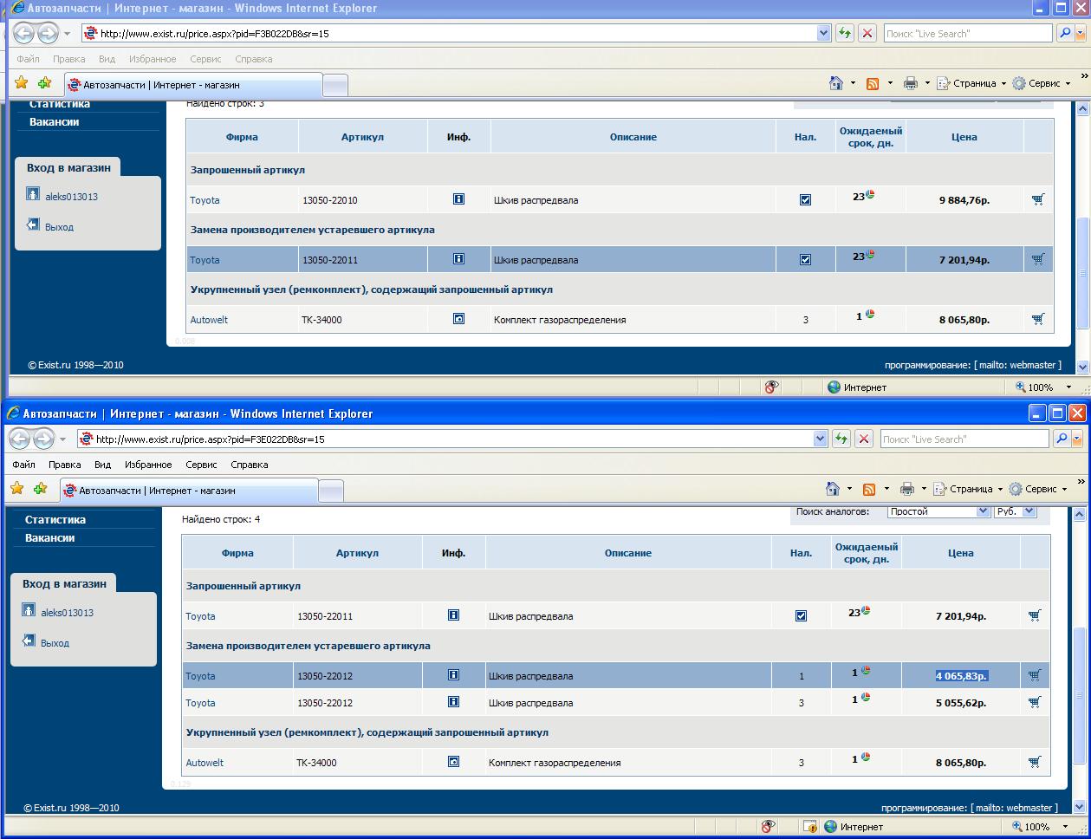
Task: Expand the 'Страница' menu in the upper window
Action: pyautogui.click(x=979, y=83)
